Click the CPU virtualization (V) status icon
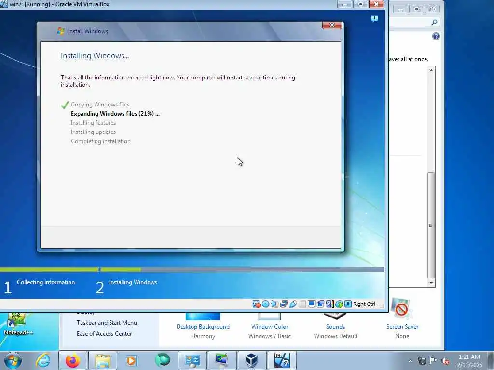 (x=329, y=304)
